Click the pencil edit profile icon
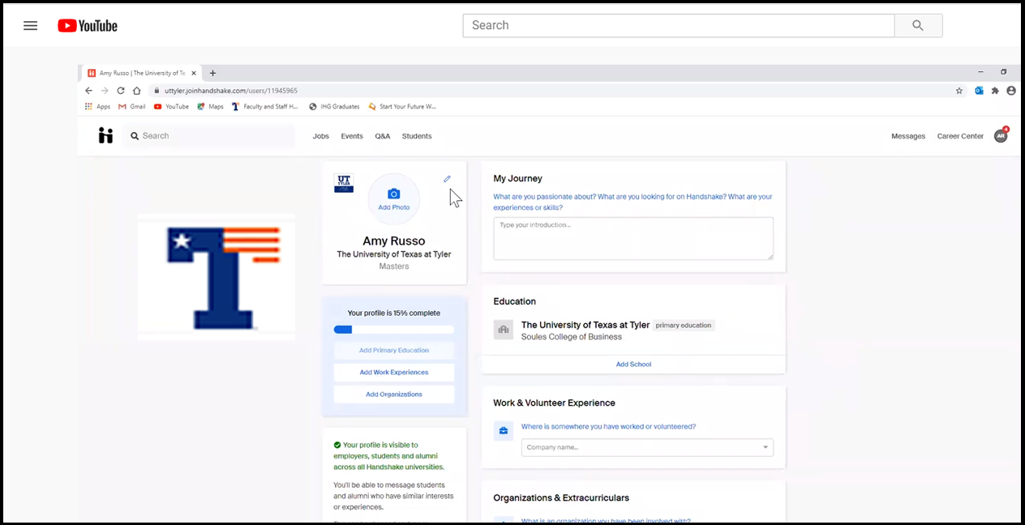This screenshot has height=525, width=1025. (x=447, y=179)
